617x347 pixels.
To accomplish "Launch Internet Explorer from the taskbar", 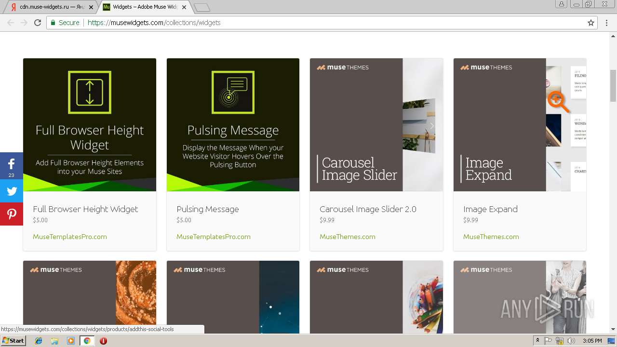I will [x=39, y=341].
